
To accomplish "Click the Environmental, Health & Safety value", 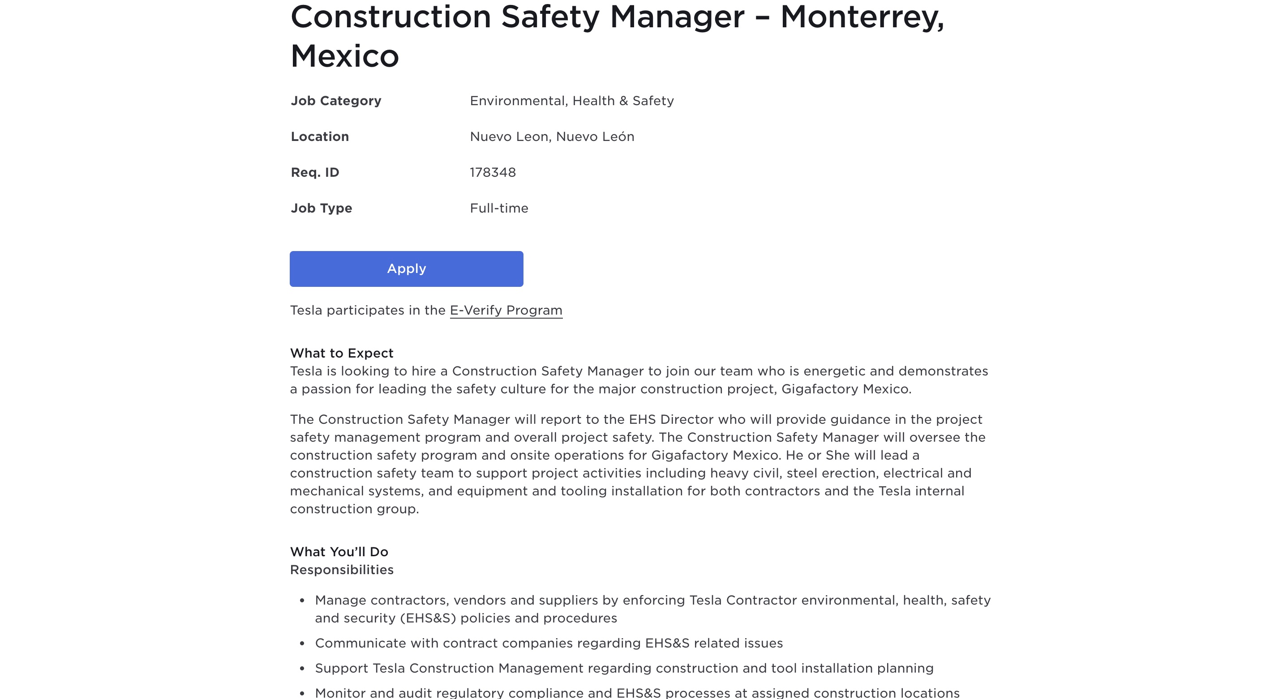I will tap(571, 101).
